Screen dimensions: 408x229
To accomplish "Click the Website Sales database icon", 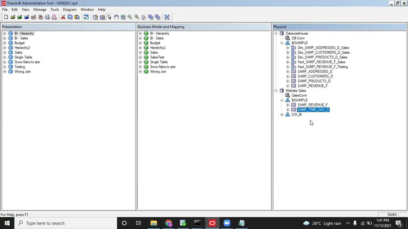I will [x=282, y=91].
